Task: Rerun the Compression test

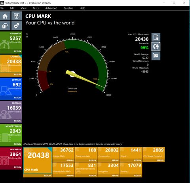Action: pyautogui.click(x=115, y=161)
